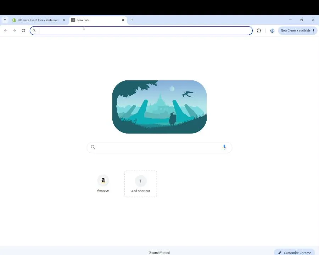Close the Chrome window

point(313,20)
